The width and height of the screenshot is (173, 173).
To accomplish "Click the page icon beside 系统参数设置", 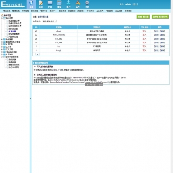I will 7,21.
